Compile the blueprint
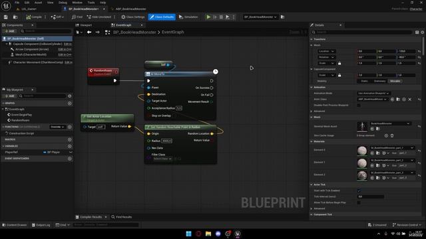 click(34, 17)
